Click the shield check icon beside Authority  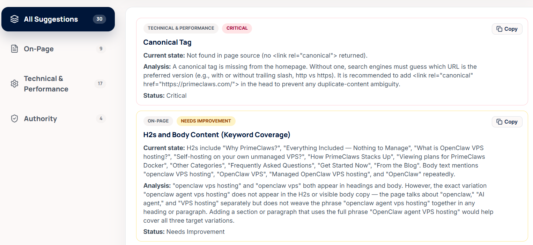14,119
